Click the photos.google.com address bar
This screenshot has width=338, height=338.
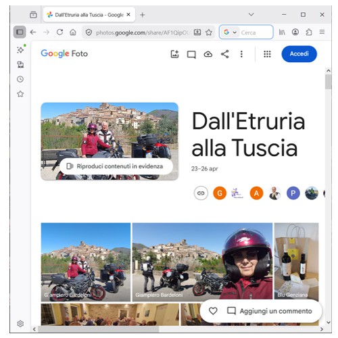[143, 33]
